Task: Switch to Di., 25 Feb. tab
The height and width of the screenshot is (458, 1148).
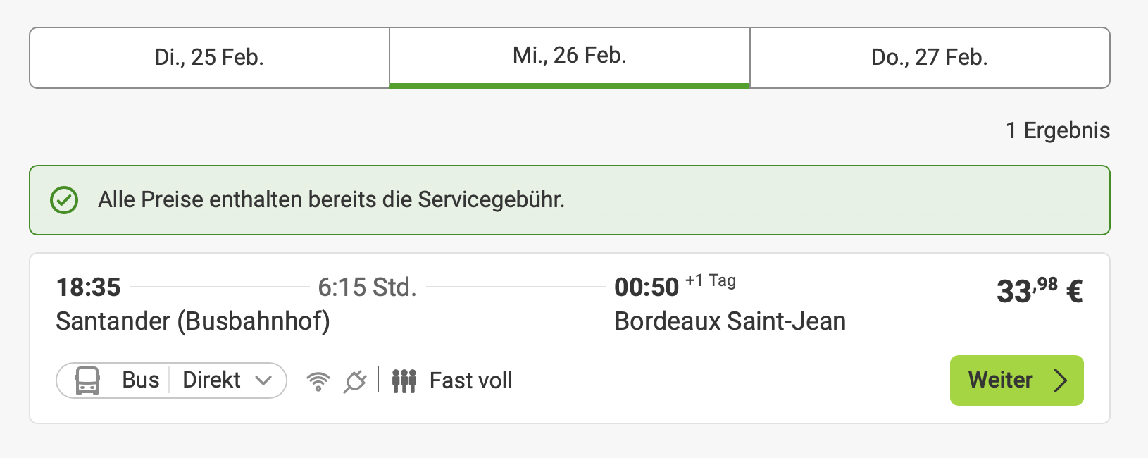Action: coord(209,58)
